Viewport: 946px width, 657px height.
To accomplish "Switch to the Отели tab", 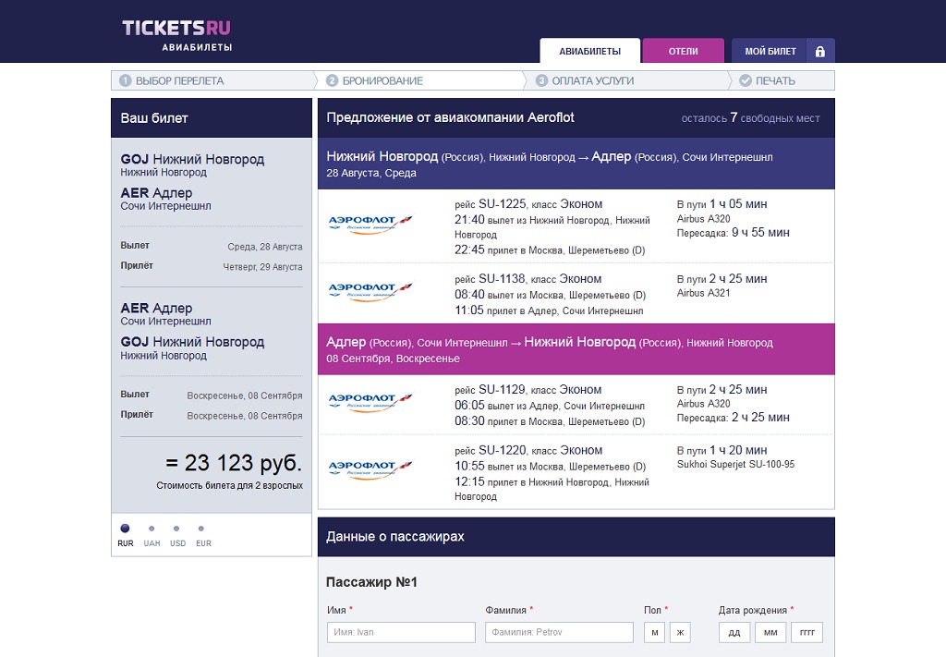I will point(683,52).
